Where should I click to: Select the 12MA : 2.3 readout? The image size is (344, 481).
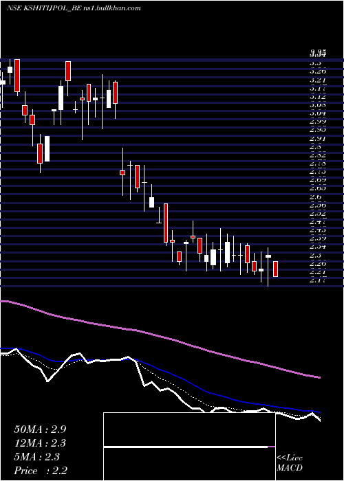[x=40, y=443]
